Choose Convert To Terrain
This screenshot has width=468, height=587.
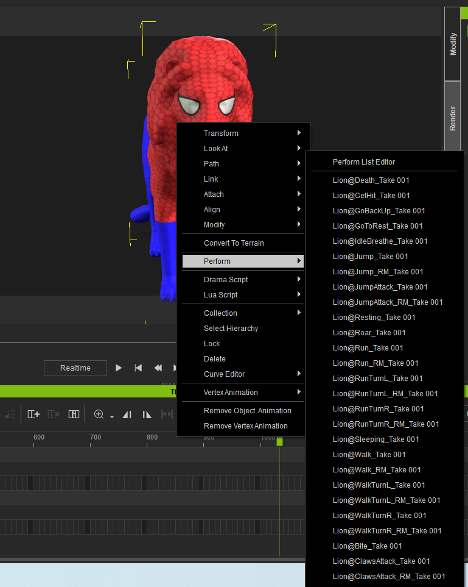tap(243, 243)
